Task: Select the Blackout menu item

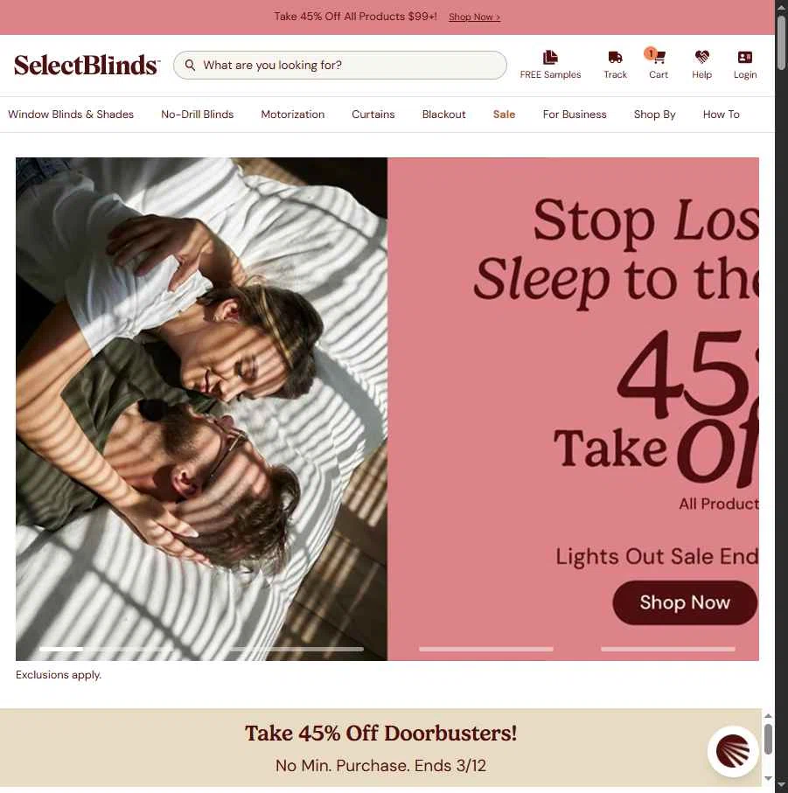Action: (x=443, y=115)
